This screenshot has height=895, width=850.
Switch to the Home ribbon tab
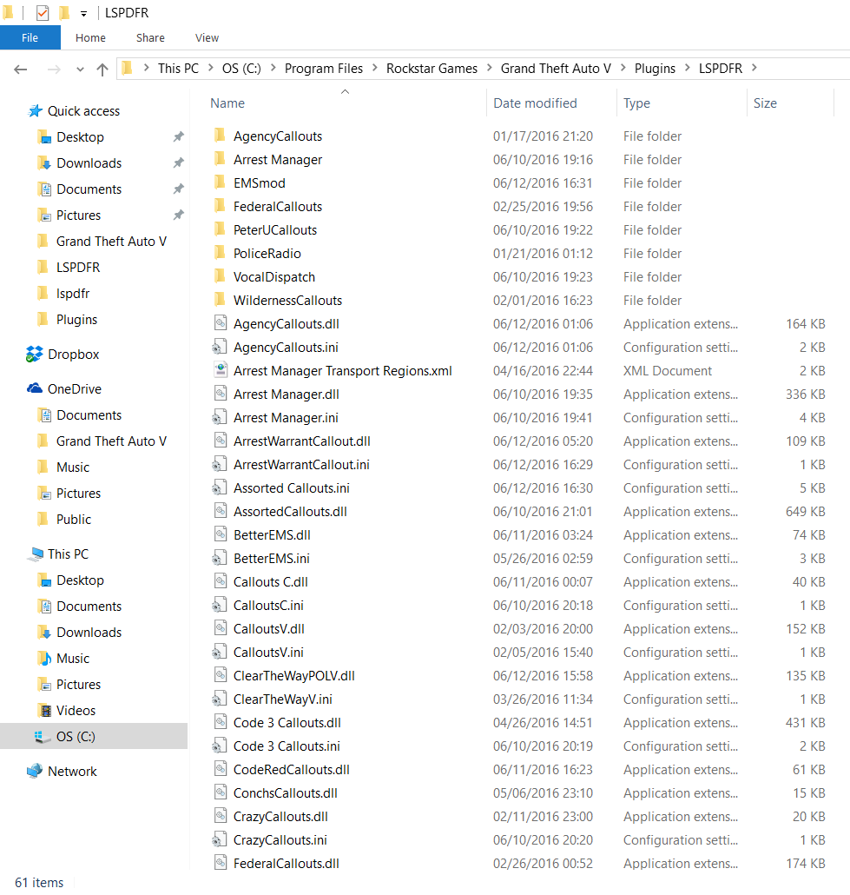90,37
